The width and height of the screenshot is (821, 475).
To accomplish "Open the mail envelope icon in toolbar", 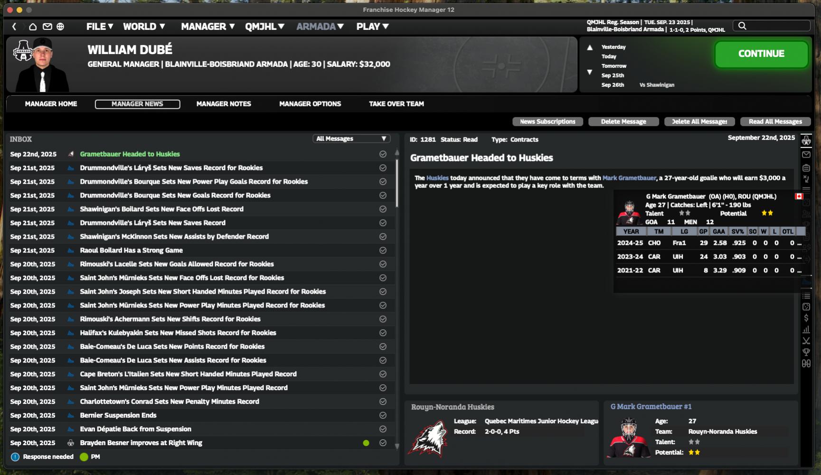I will pyautogui.click(x=47, y=27).
